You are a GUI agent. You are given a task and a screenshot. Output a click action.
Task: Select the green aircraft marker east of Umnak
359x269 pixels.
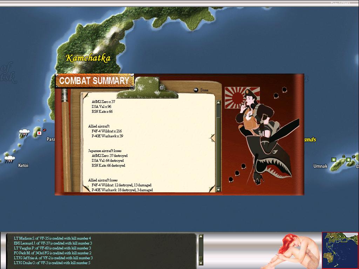pos(353,157)
